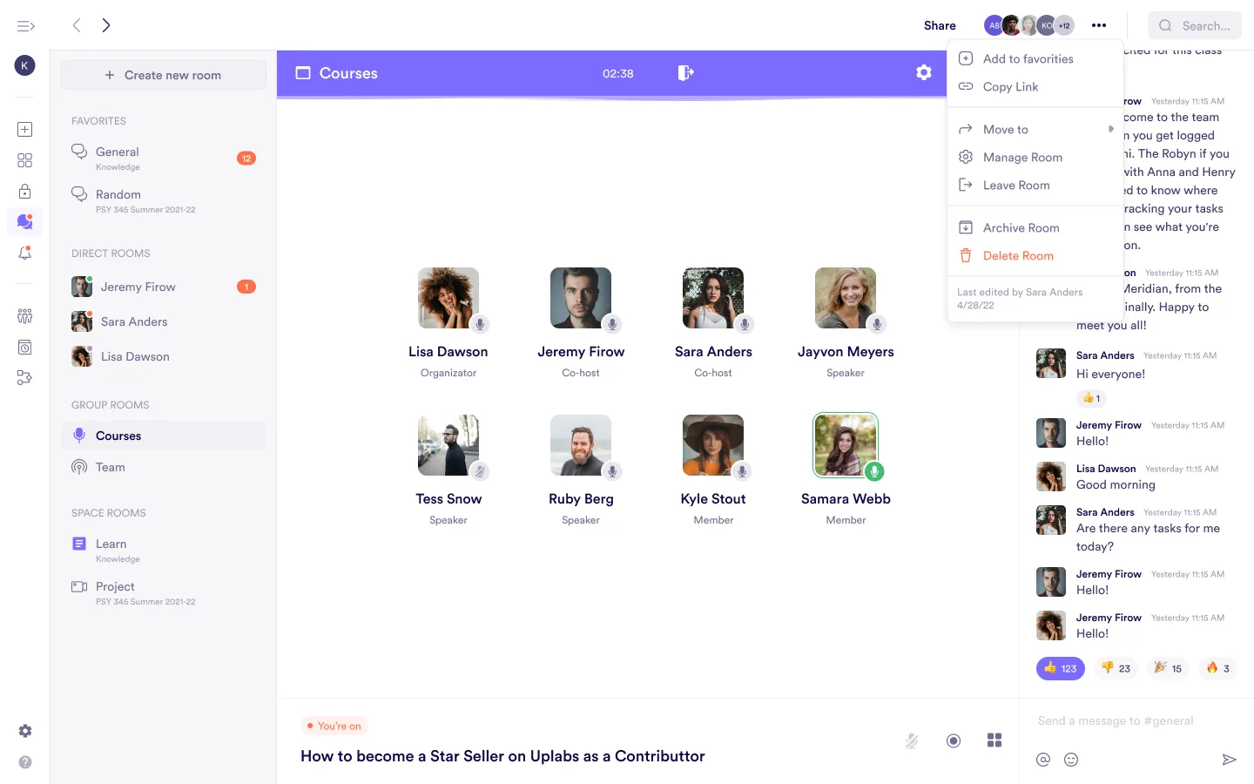Click the mention @ icon in chat

tap(1043, 760)
